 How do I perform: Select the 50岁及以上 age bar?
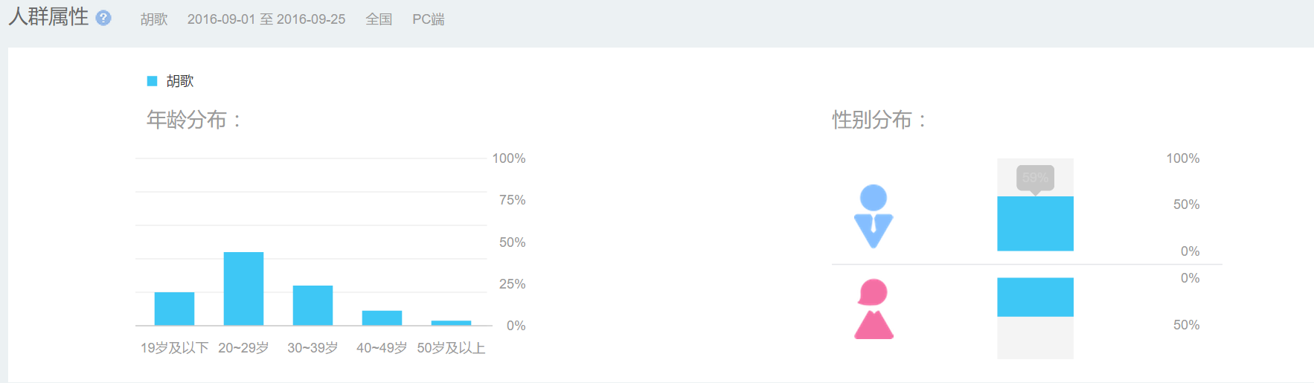[x=451, y=323]
